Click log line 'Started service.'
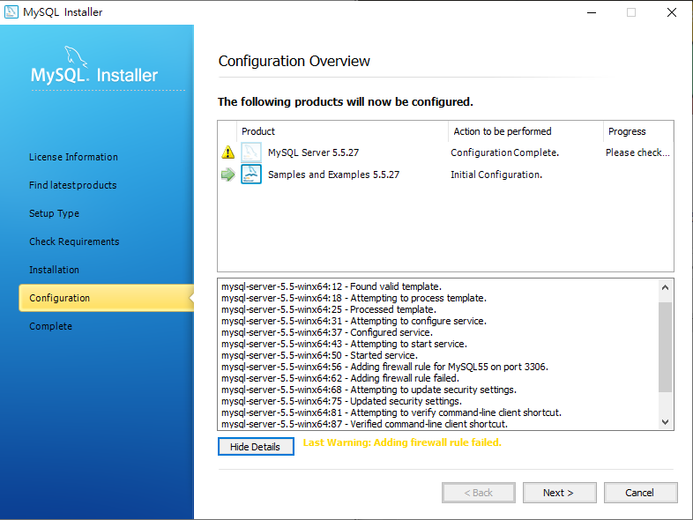 click(319, 356)
